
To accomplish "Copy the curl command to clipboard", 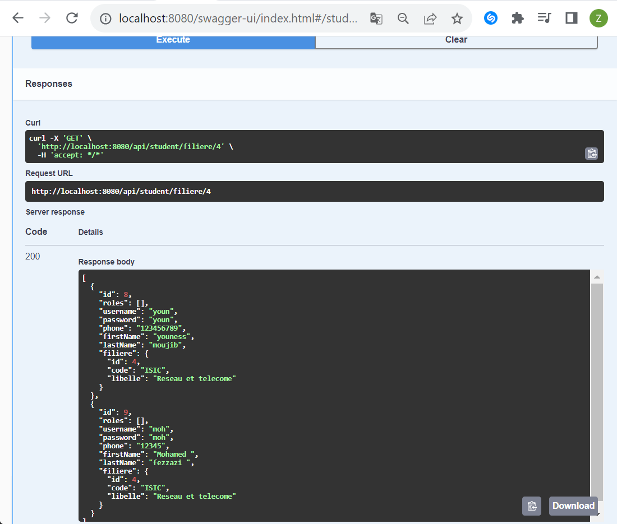I will [591, 153].
